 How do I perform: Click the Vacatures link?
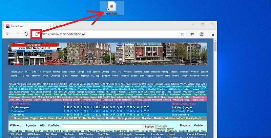tap(134, 118)
